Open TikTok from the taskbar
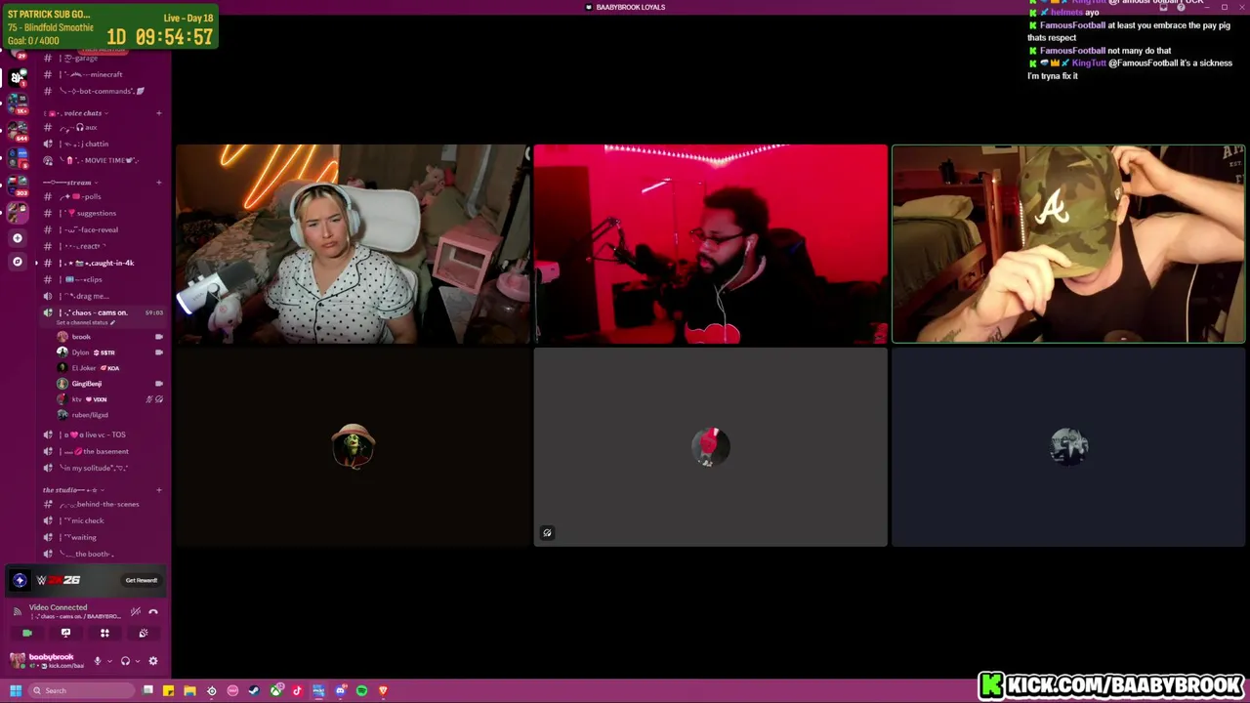Image resolution: width=1250 pixels, height=703 pixels. click(x=298, y=690)
